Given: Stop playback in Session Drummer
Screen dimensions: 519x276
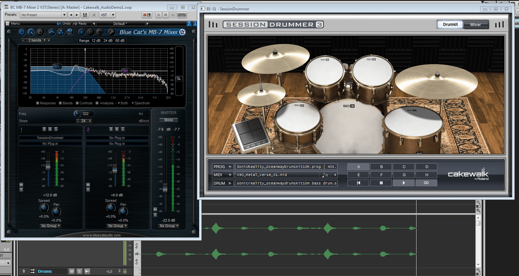Looking at the screenshot, I should click(381, 183).
